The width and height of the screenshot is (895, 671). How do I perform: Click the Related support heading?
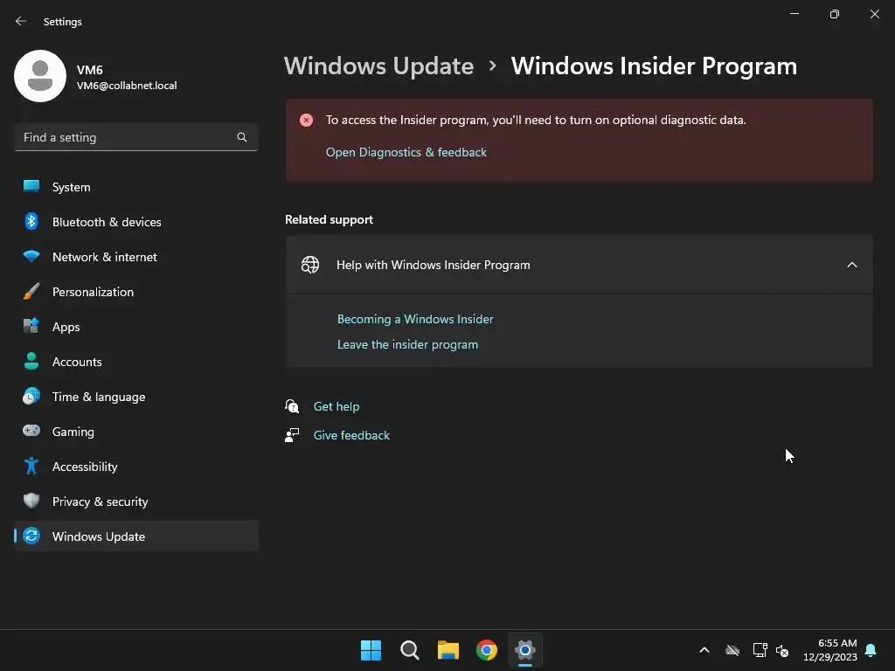pyautogui.click(x=329, y=219)
